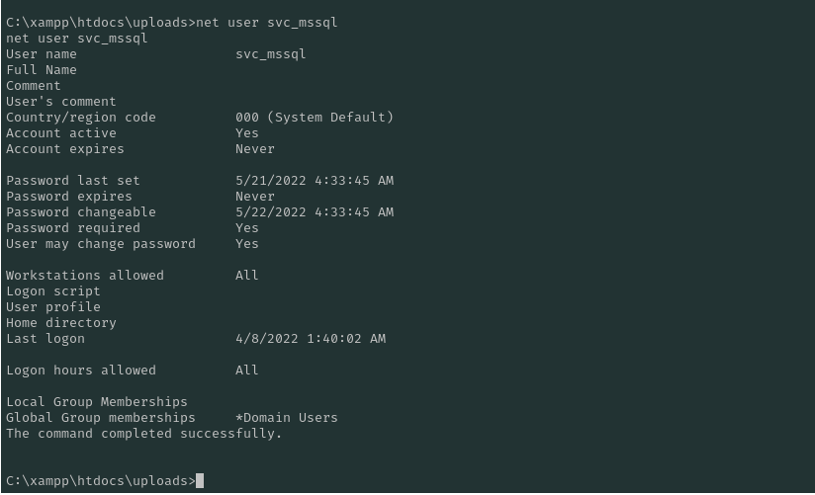This screenshot has height=495, width=815.
Task: Click the "Local Group Memberships" label
Action: [x=97, y=402]
